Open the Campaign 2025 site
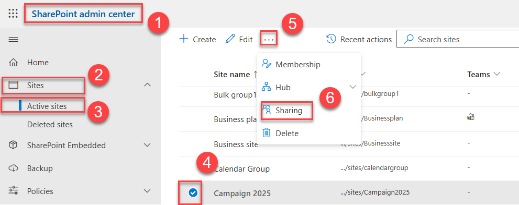 [242, 193]
